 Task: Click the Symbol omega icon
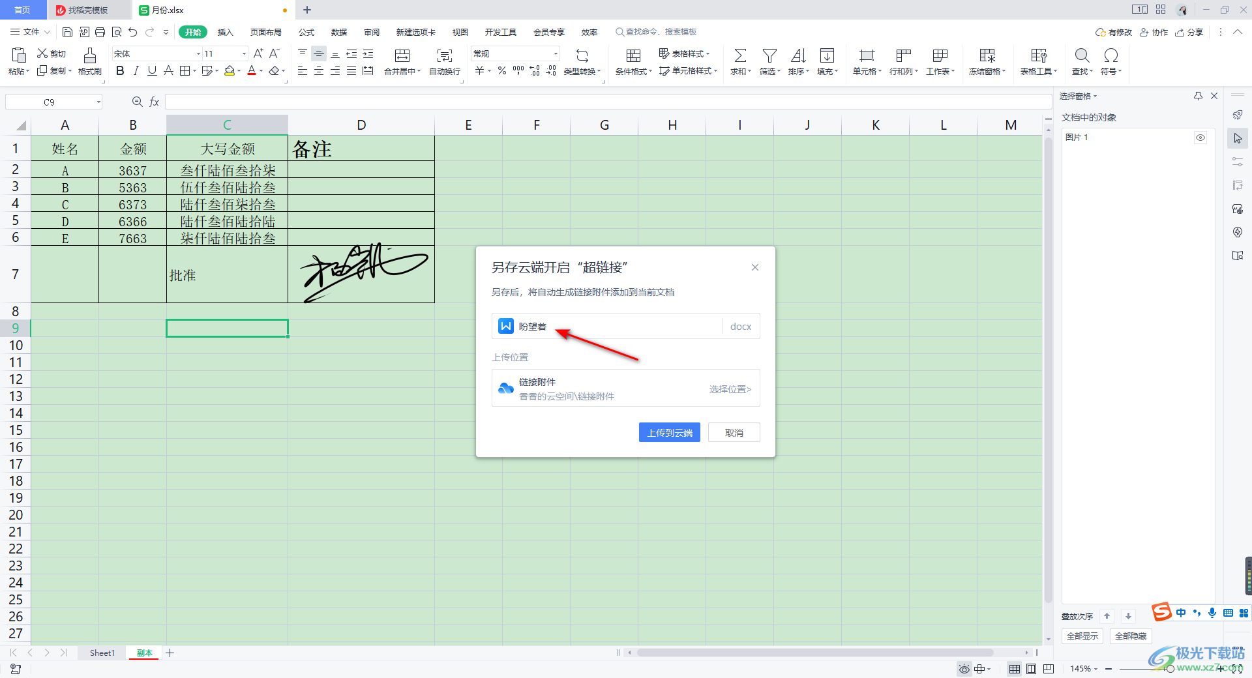[x=1111, y=55]
